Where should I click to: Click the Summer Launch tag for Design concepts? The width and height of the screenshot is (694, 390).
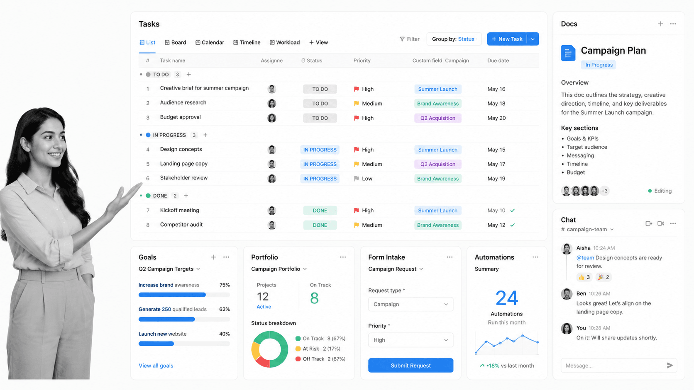437,150
